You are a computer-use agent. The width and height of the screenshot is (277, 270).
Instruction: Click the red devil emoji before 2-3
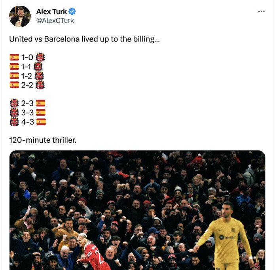click(x=14, y=104)
